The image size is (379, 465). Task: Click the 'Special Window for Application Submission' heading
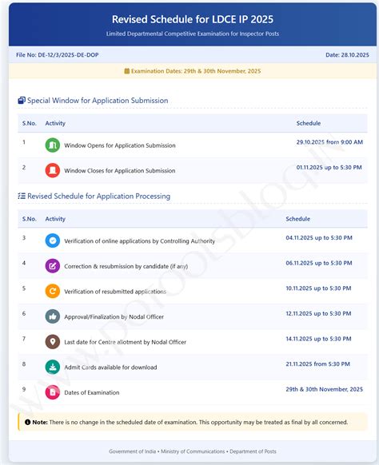pos(98,101)
